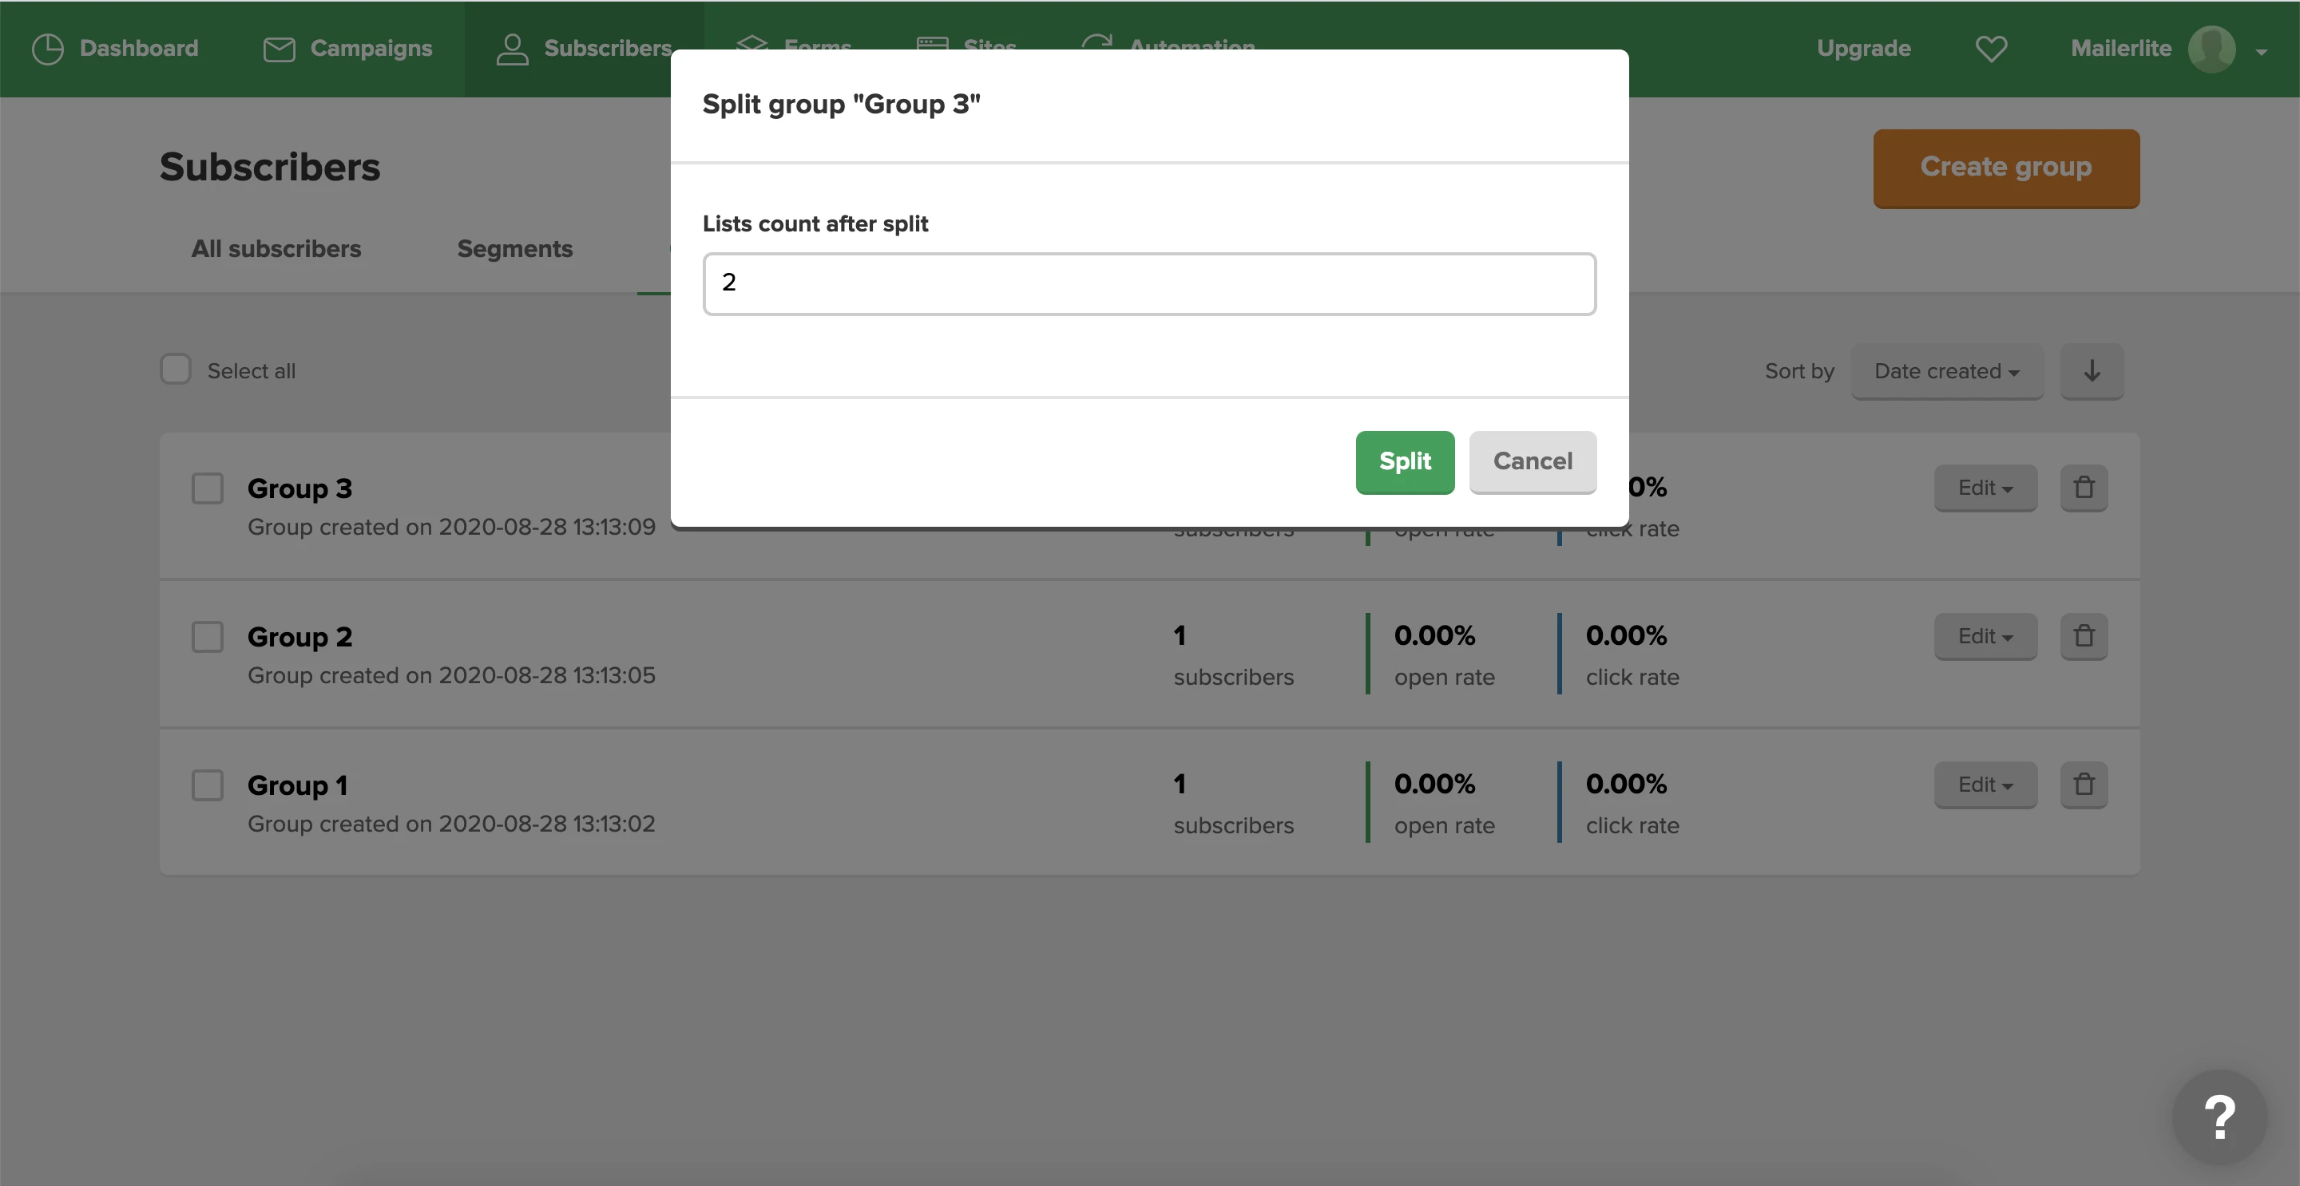
Task: Open the question mark help widget
Action: (x=2219, y=1117)
